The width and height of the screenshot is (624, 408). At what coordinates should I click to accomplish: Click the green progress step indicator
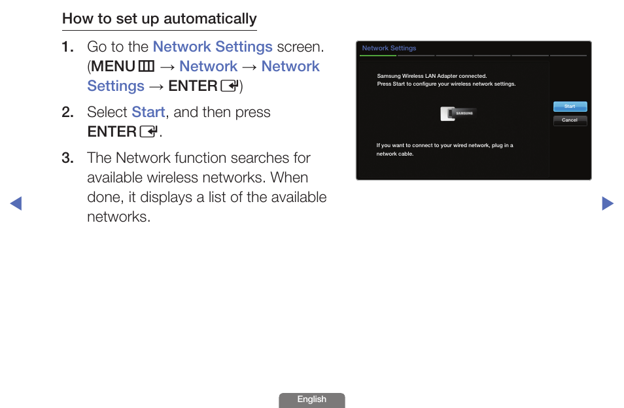click(x=378, y=56)
